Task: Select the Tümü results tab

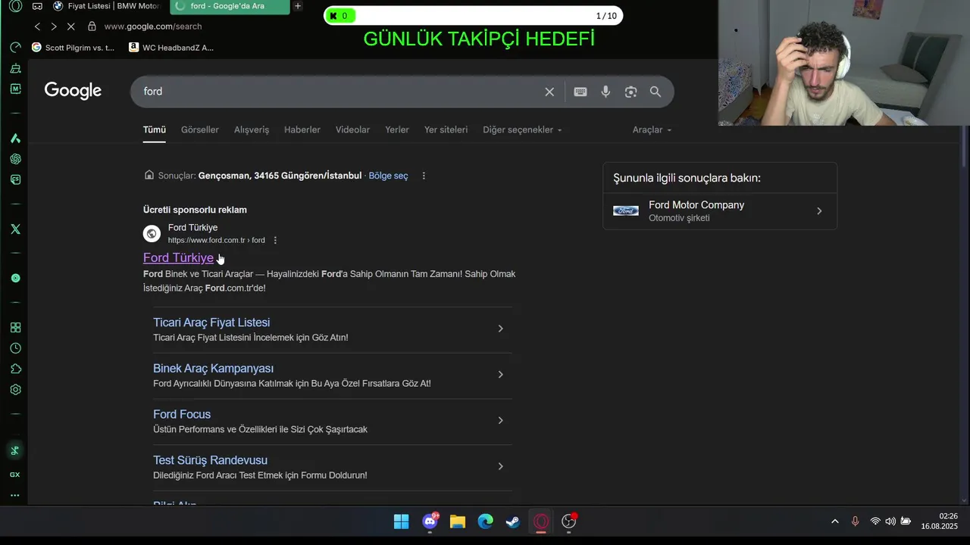Action: [155, 129]
